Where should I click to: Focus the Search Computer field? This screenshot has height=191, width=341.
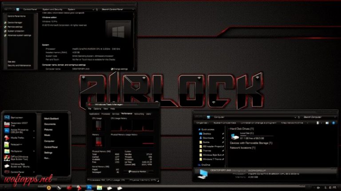click(x=318, y=117)
